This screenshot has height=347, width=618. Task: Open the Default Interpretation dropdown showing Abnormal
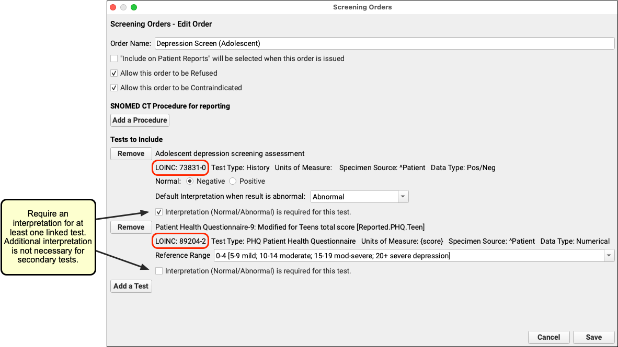[x=359, y=197]
